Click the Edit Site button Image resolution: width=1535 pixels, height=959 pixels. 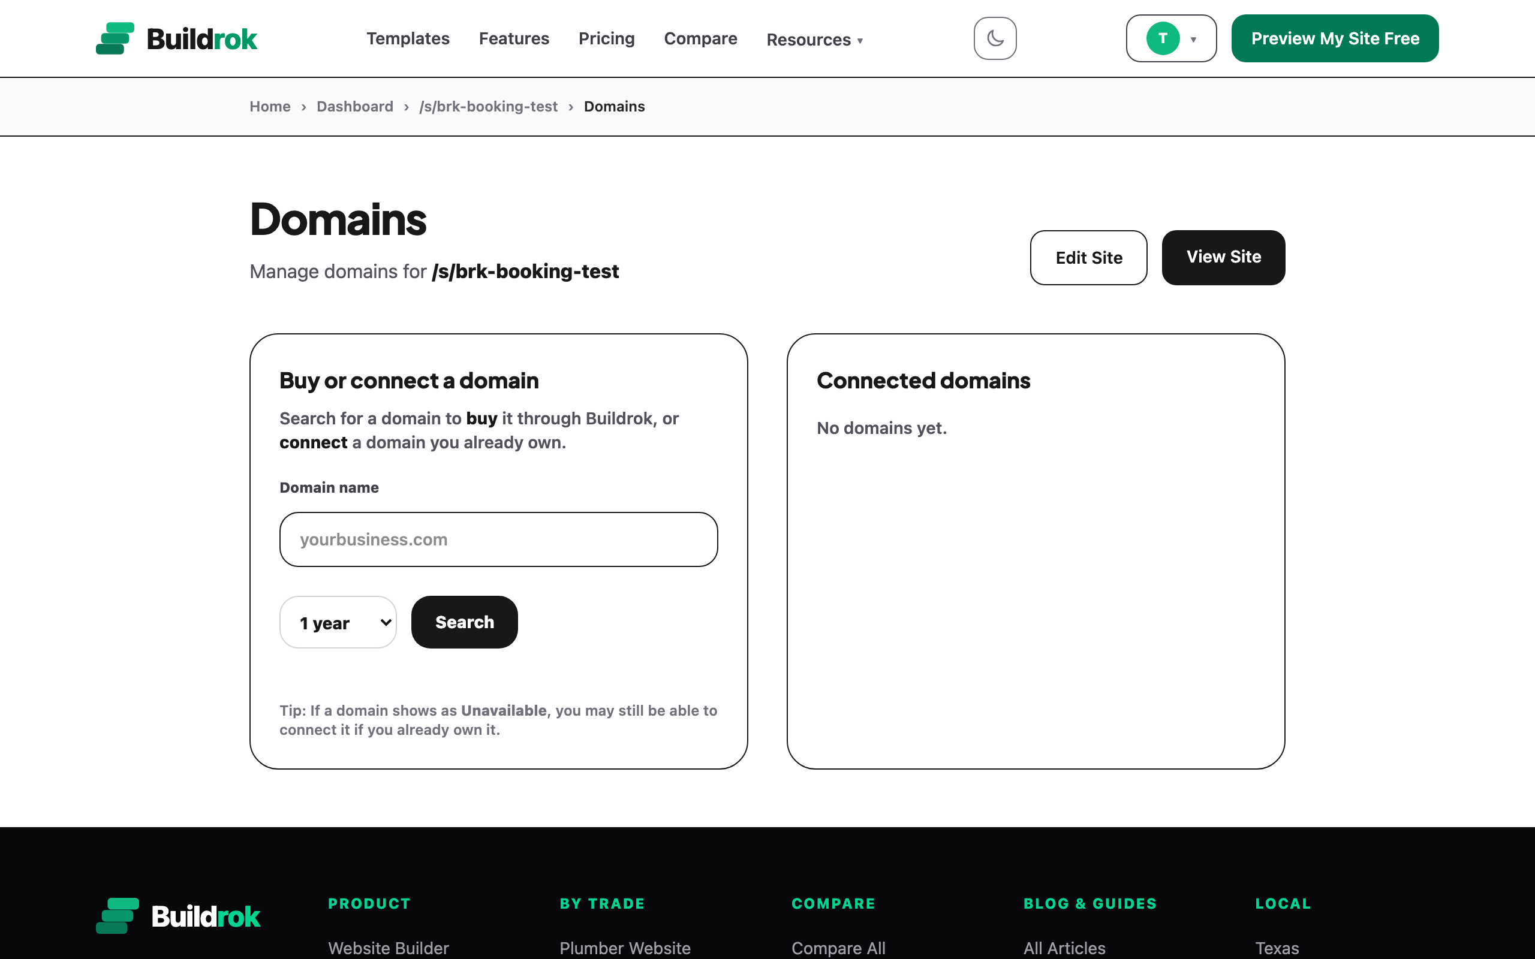tap(1088, 258)
